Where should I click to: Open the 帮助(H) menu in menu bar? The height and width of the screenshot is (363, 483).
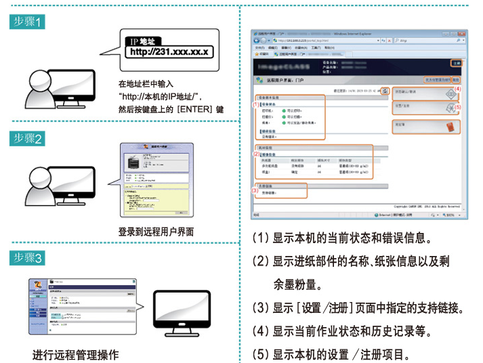coord(329,47)
